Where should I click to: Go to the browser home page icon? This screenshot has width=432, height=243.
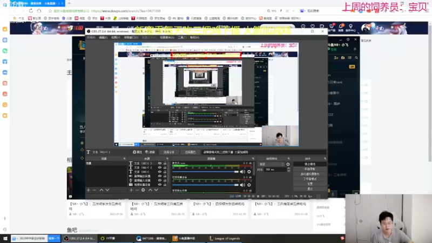click(39, 11)
